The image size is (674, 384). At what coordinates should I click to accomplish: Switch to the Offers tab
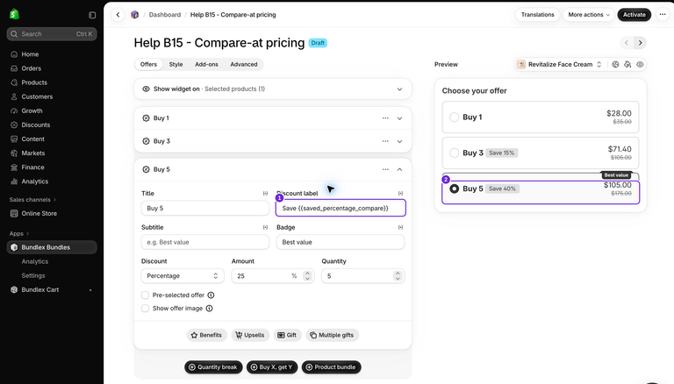[x=148, y=64]
